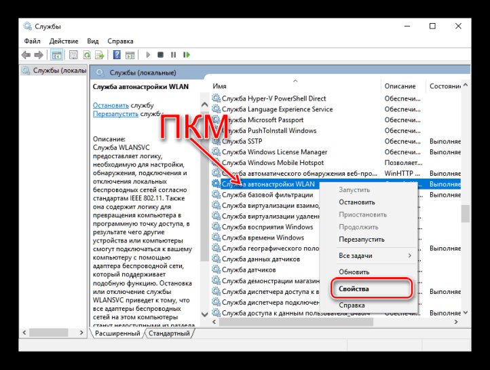
Task: Open the "Действие" menu
Action: pyautogui.click(x=63, y=41)
